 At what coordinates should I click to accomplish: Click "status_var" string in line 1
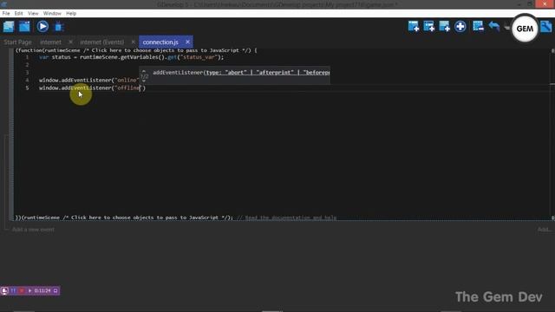coord(199,57)
